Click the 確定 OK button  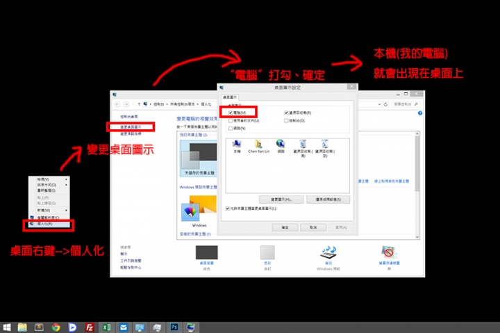pyautogui.click(x=285, y=227)
